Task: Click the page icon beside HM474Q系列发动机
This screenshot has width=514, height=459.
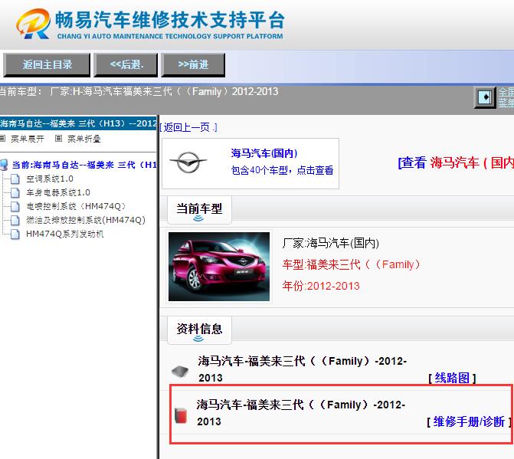Action: point(15,234)
